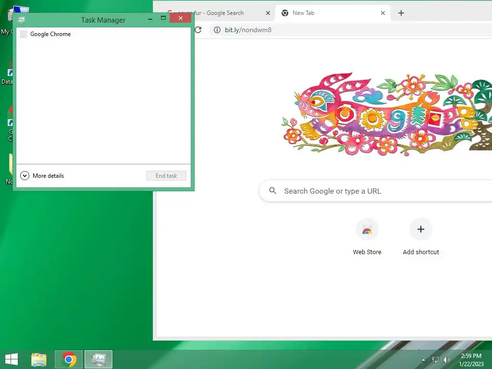Click the Search Google or type a URL box
The image size is (492, 369).
click(376, 191)
